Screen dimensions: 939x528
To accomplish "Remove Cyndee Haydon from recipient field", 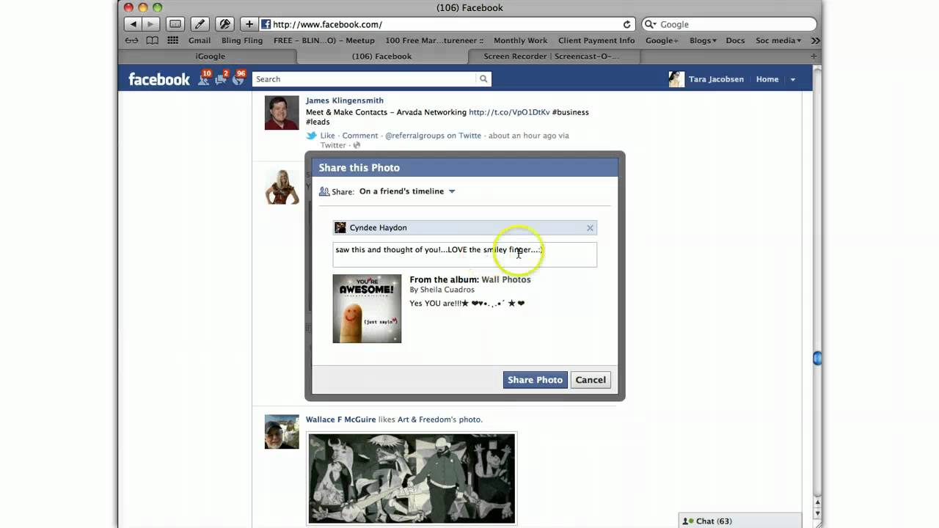I will tap(590, 228).
